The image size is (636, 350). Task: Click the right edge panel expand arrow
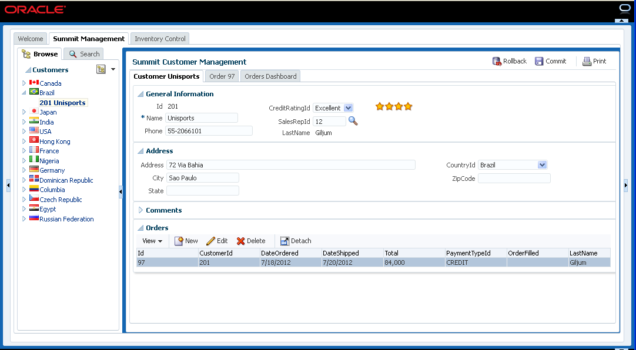tap(625, 185)
